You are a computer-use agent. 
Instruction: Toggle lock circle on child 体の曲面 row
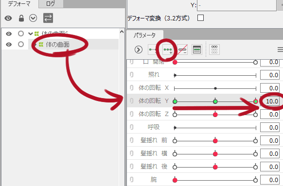(21, 44)
